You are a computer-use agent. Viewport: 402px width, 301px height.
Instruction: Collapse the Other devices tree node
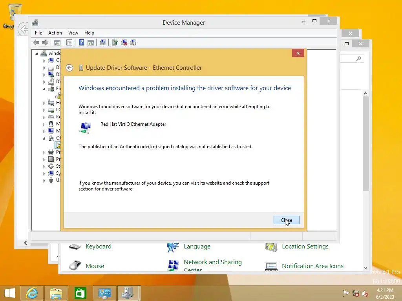pyautogui.click(x=44, y=138)
